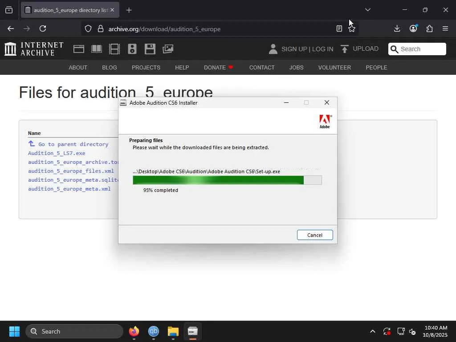
Task: Minimize the Adobe Audition CS6 Installer window
Action: click(286, 103)
